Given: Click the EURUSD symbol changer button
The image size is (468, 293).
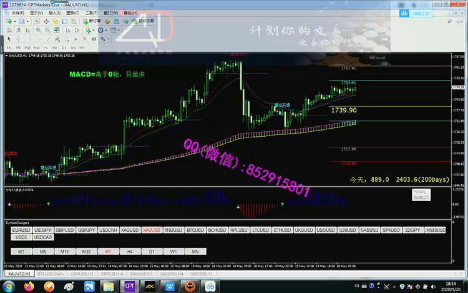Looking at the screenshot, I should pos(21,230).
